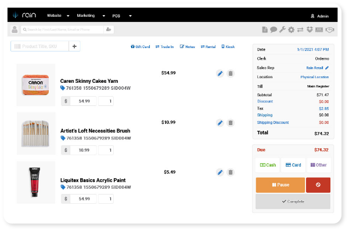Image resolution: width=349 pixels, height=231 pixels.
Task: Click the Complete sale button
Action: coord(293,201)
